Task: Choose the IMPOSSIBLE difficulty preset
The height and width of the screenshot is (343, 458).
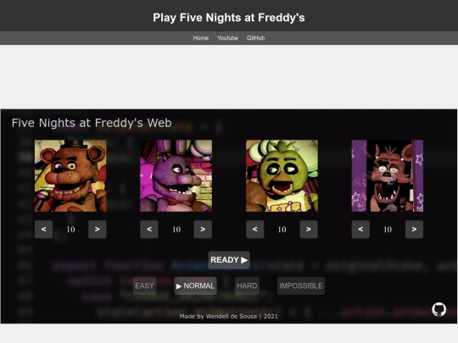Action: (301, 286)
